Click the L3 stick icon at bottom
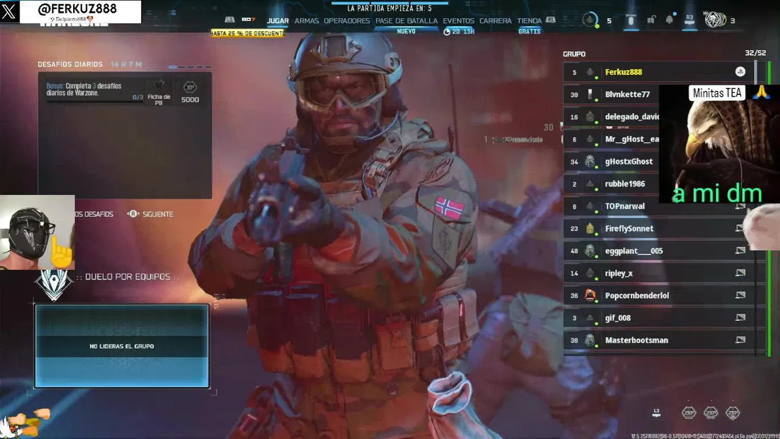The width and height of the screenshot is (780, 439). (x=656, y=412)
